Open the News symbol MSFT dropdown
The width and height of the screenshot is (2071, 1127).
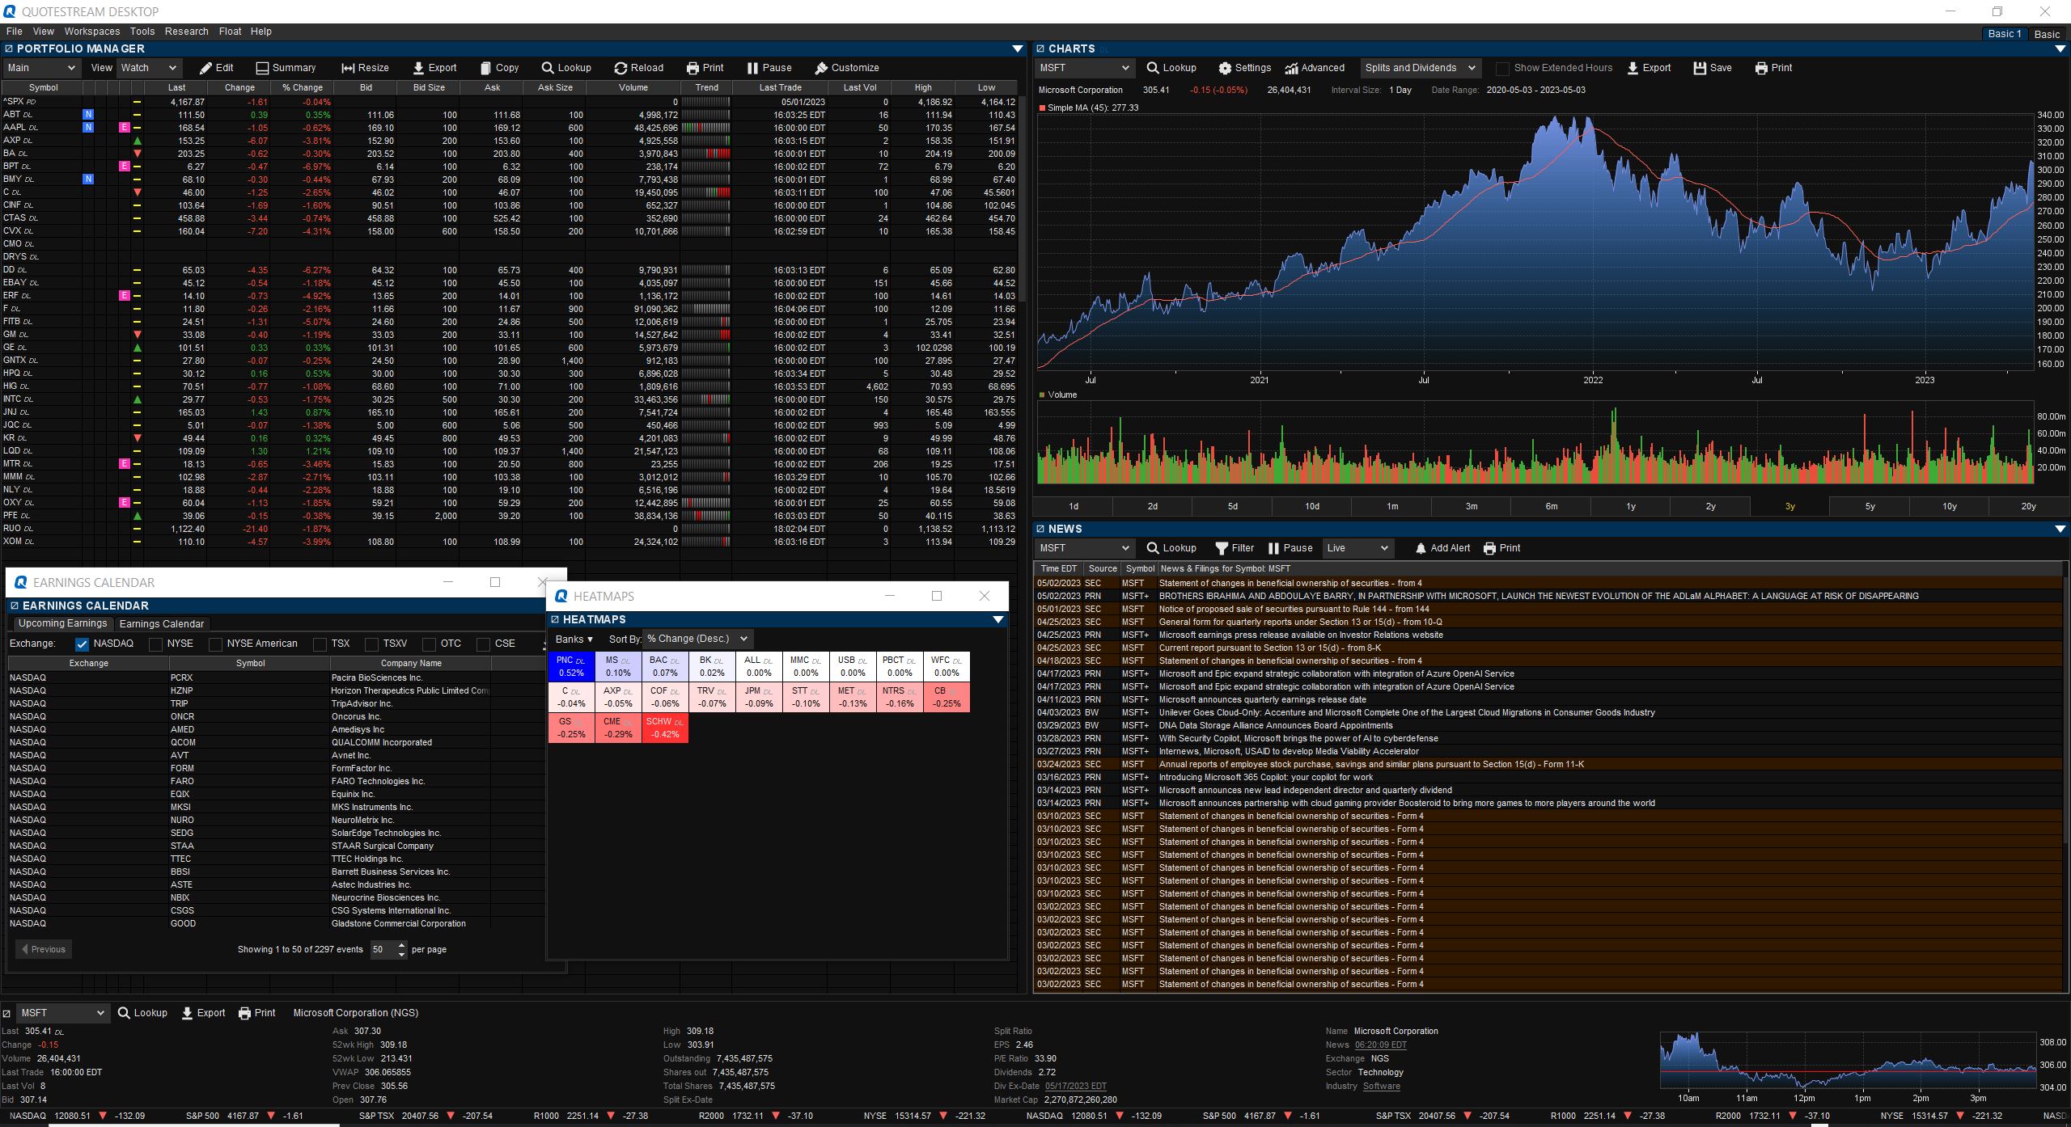click(1085, 548)
